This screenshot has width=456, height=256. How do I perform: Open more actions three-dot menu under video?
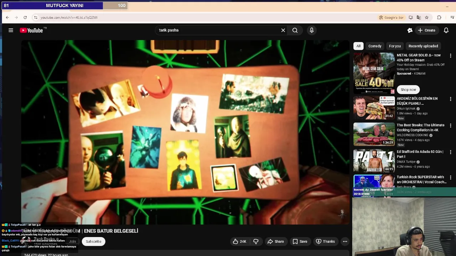tap(345, 241)
